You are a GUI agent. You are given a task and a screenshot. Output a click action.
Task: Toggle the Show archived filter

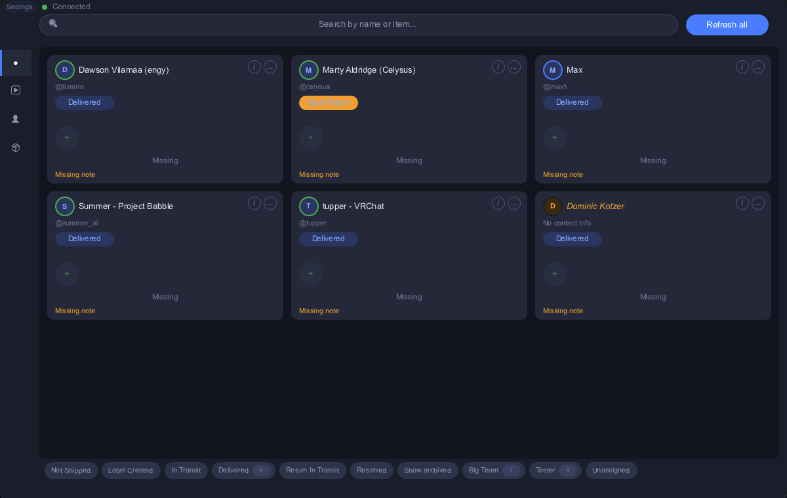(x=428, y=470)
